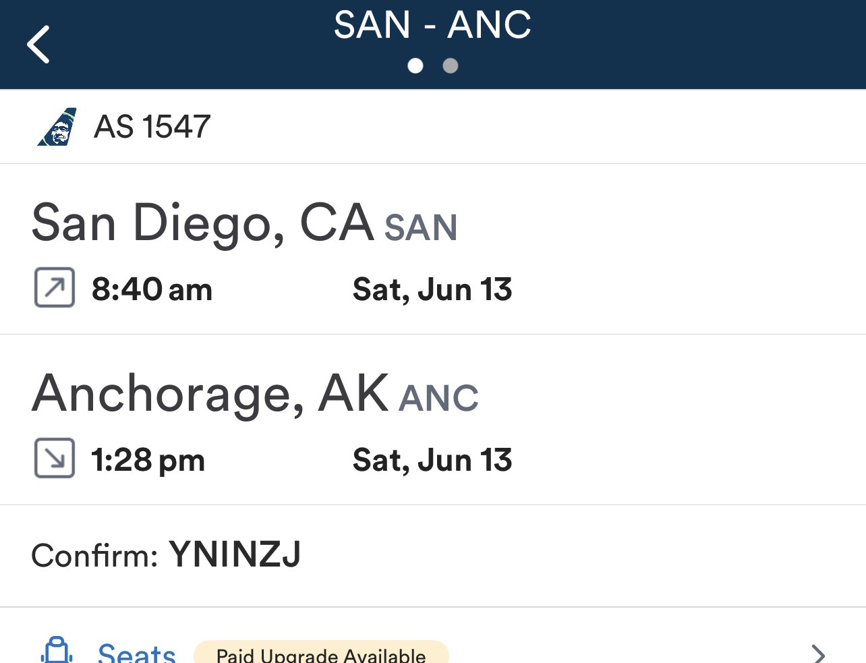Select the first page indicator dot
Image resolution: width=866 pixels, height=663 pixels.
pos(415,65)
